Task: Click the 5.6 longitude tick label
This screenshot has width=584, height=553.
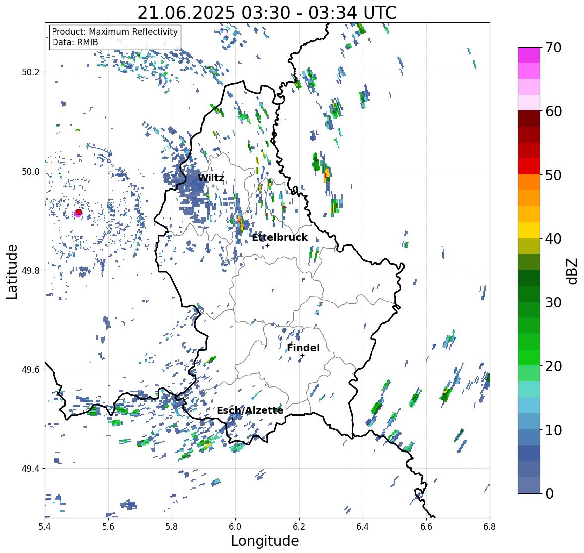Action: (108, 527)
